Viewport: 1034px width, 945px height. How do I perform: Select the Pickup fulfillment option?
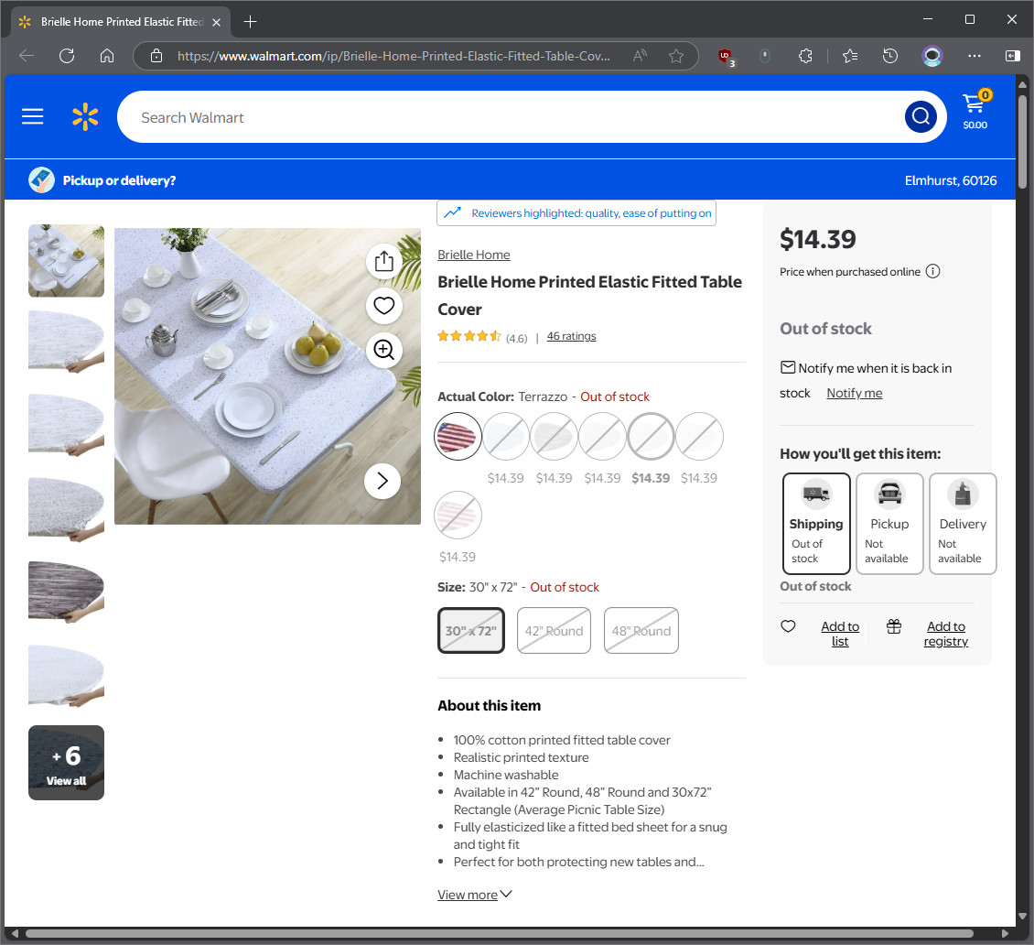point(889,523)
